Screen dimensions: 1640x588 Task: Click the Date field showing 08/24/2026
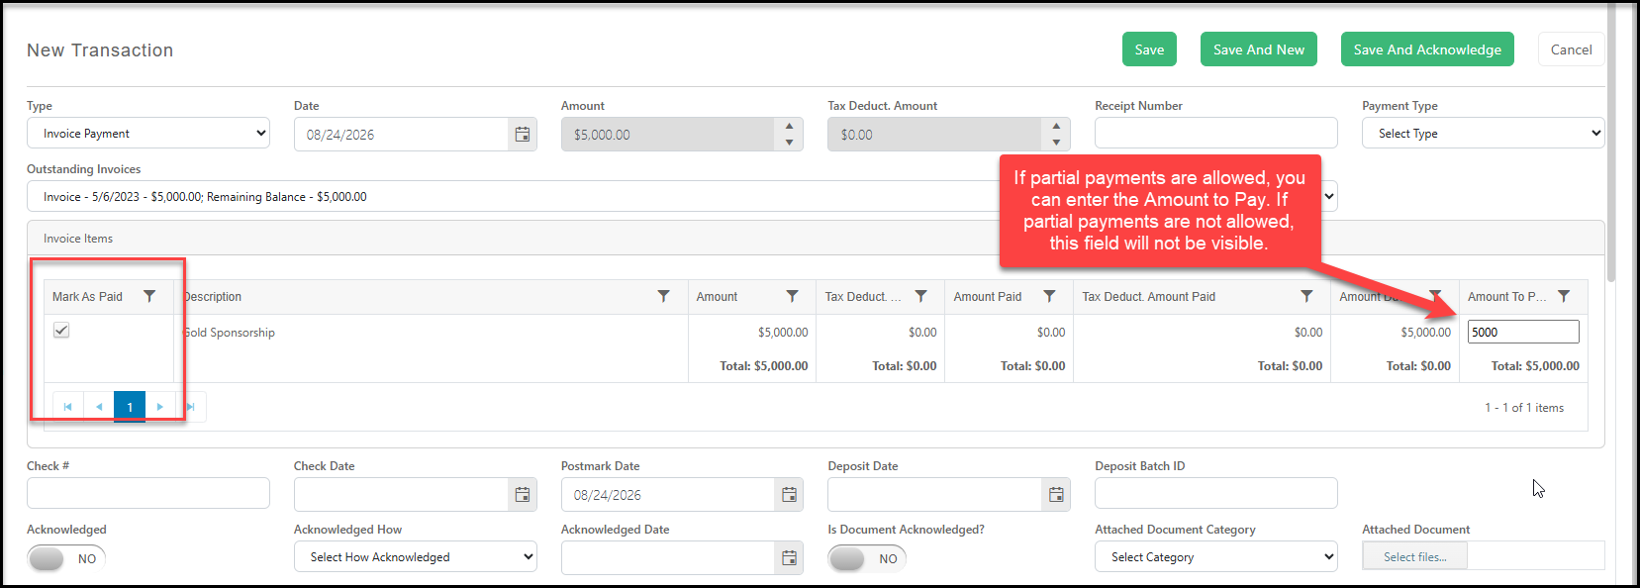pyautogui.click(x=402, y=135)
